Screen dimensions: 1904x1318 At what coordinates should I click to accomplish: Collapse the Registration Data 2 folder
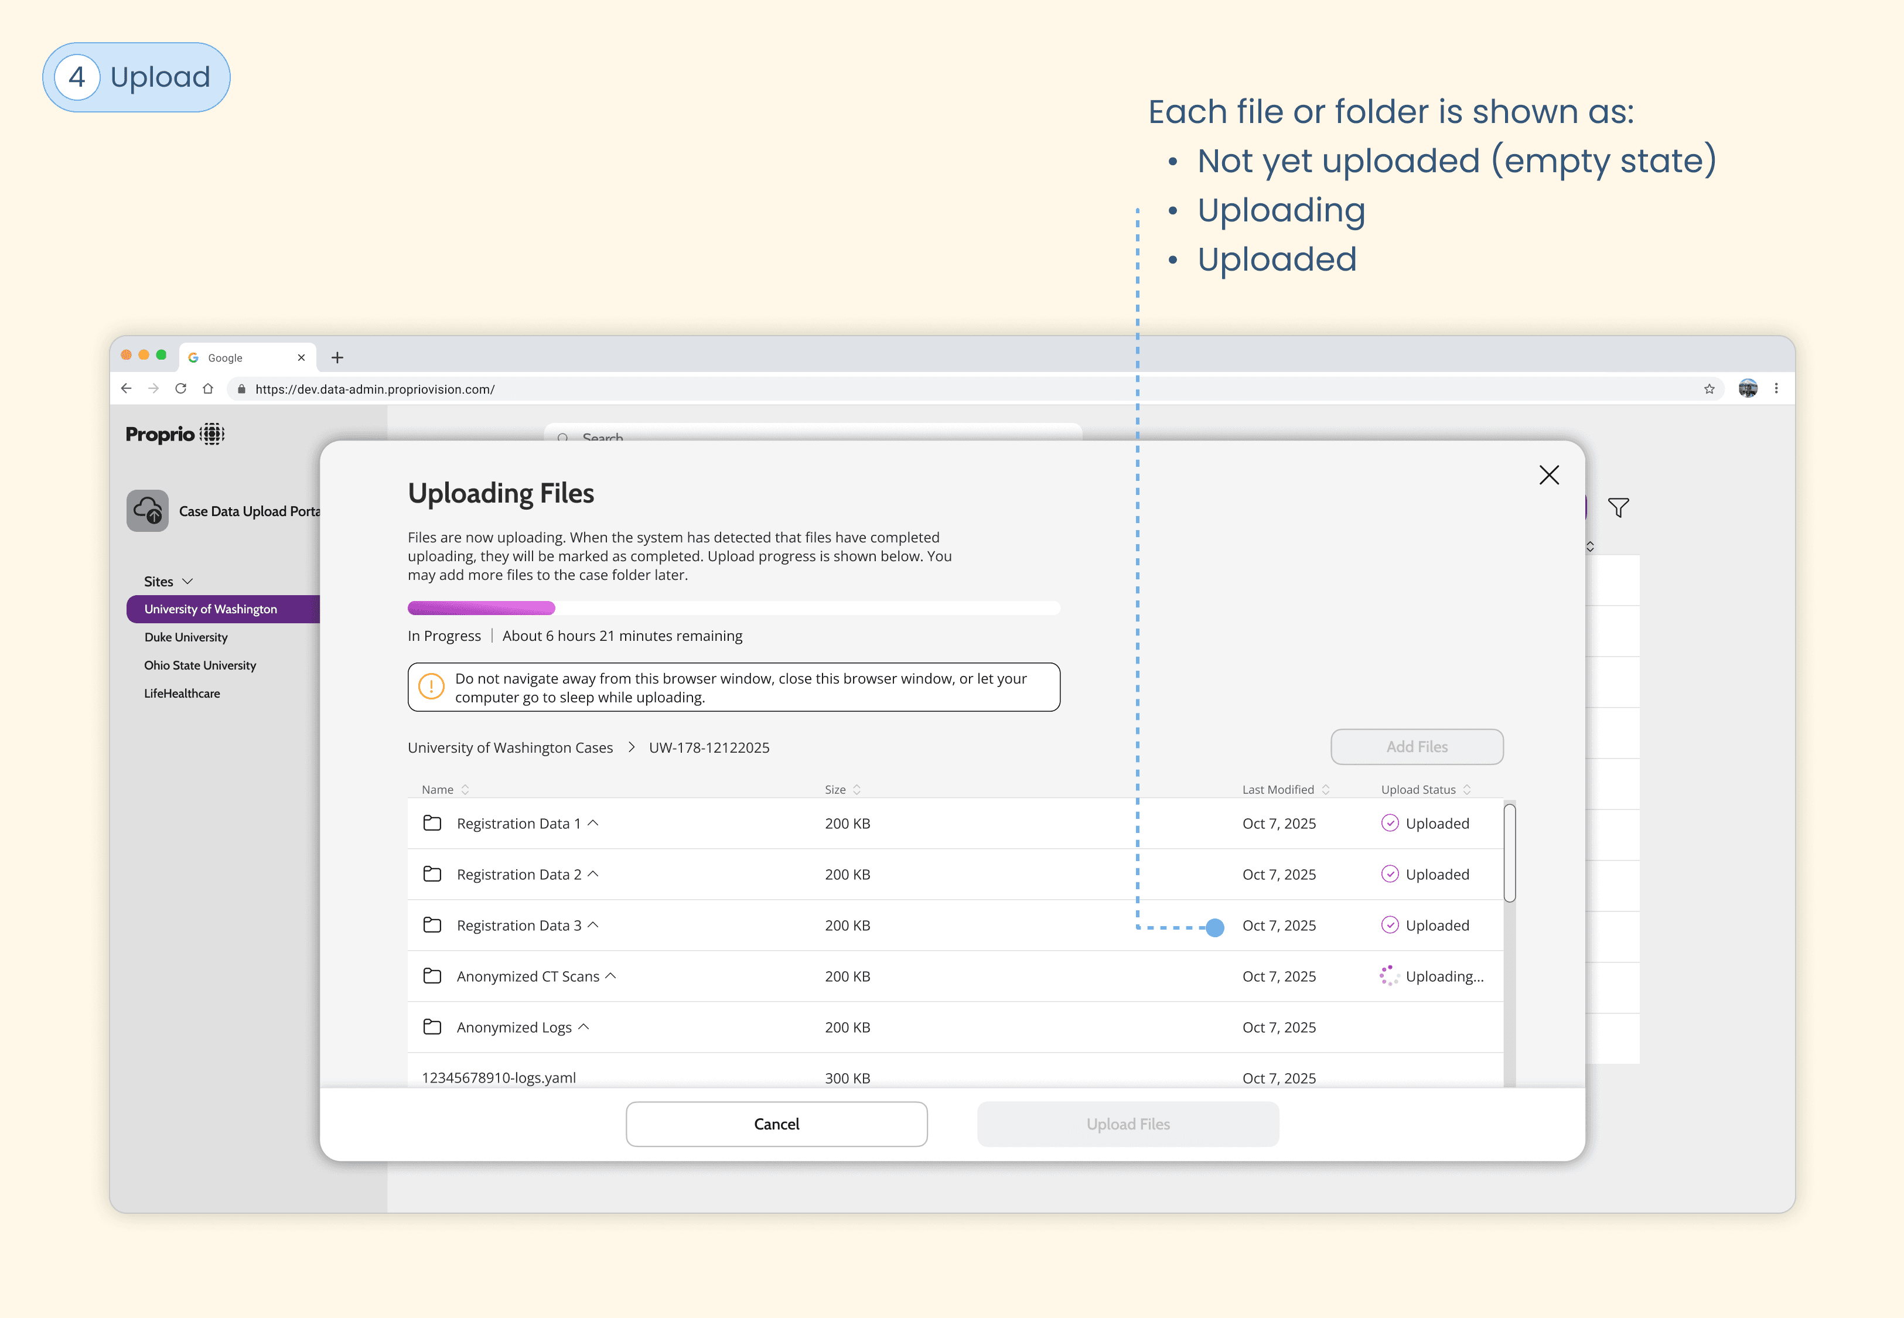(x=593, y=874)
